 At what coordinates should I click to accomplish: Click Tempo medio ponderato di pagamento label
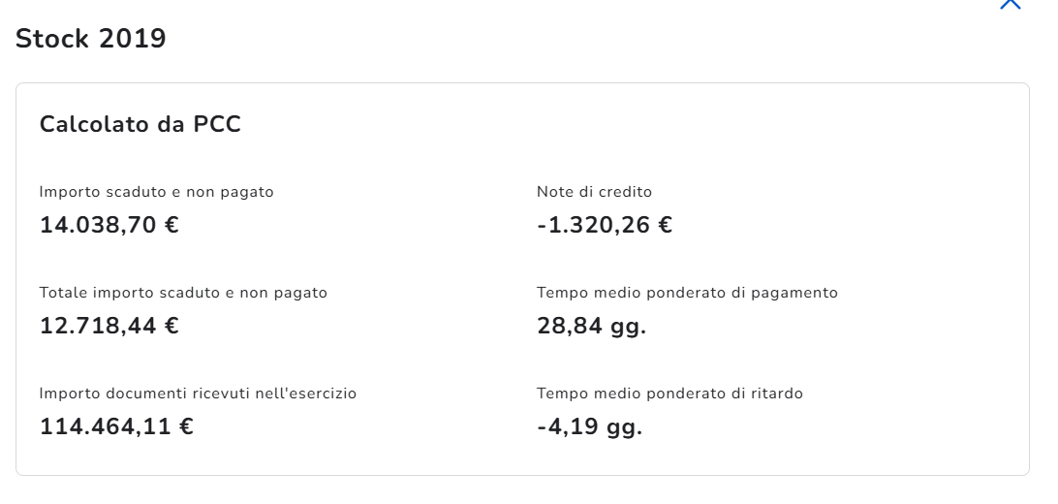(x=687, y=293)
